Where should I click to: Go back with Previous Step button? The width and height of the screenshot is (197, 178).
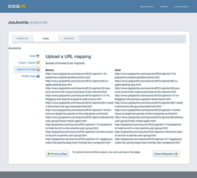[57, 154]
